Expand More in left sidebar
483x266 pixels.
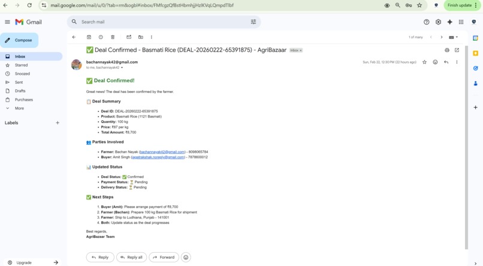pyautogui.click(x=19, y=108)
